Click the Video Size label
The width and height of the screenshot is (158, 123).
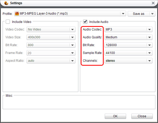click(13, 37)
